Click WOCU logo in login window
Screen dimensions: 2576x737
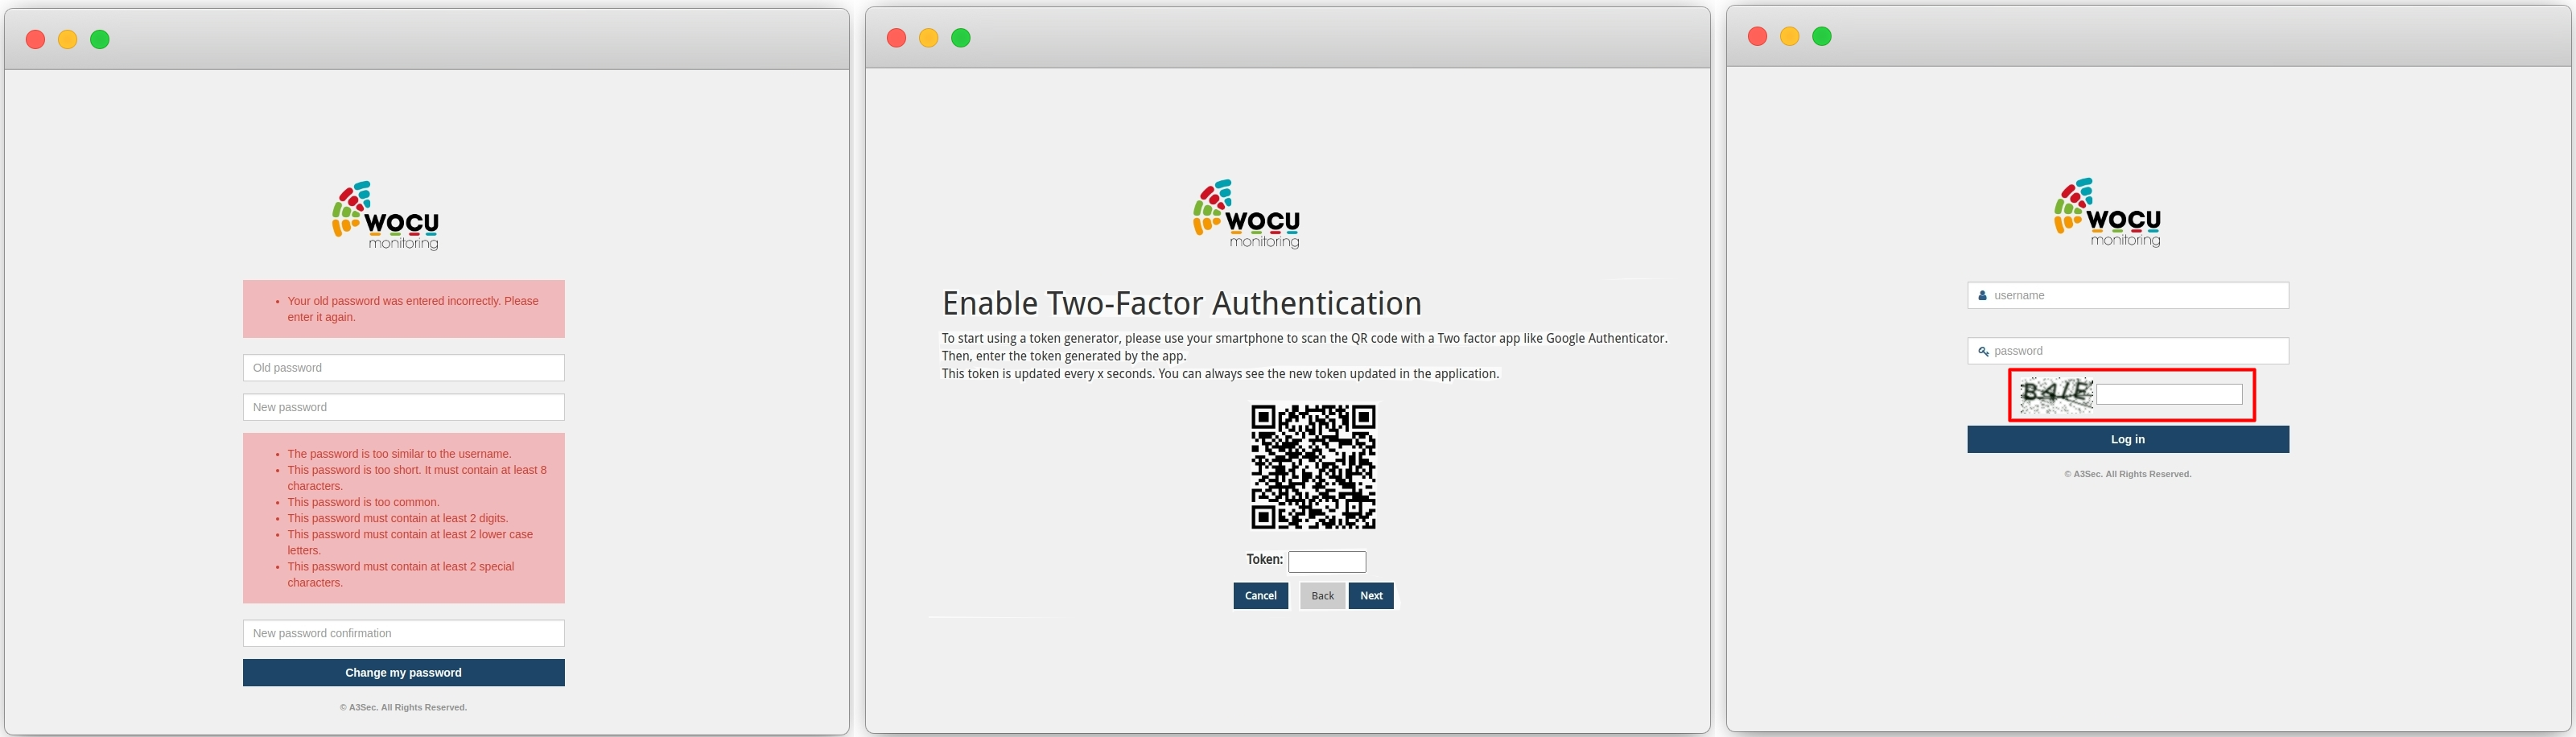pos(2108,213)
